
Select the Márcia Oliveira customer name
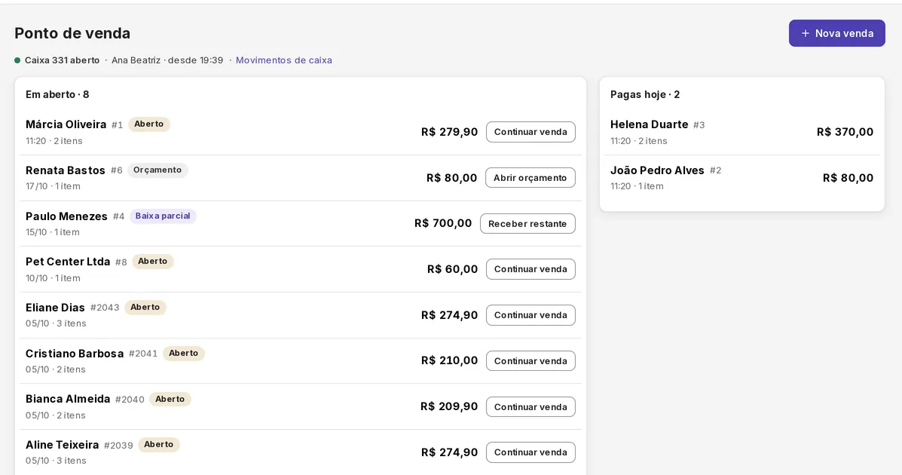(66, 124)
